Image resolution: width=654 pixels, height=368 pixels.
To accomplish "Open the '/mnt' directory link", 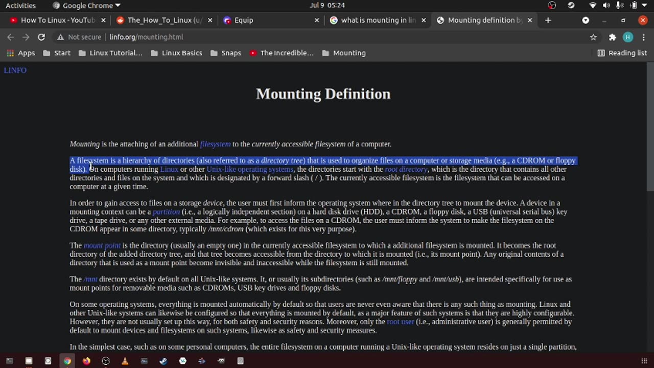I will coord(90,279).
